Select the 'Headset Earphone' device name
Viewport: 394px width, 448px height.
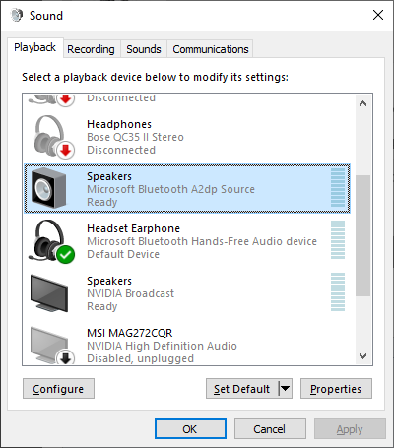coord(133,228)
